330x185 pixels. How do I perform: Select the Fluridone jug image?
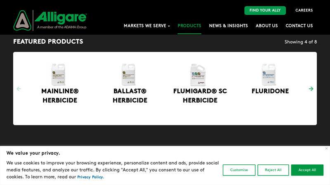tap(269, 75)
